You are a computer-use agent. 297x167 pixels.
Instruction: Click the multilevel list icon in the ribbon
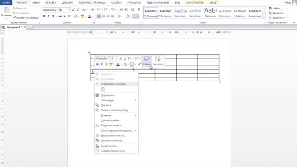tap(113, 10)
